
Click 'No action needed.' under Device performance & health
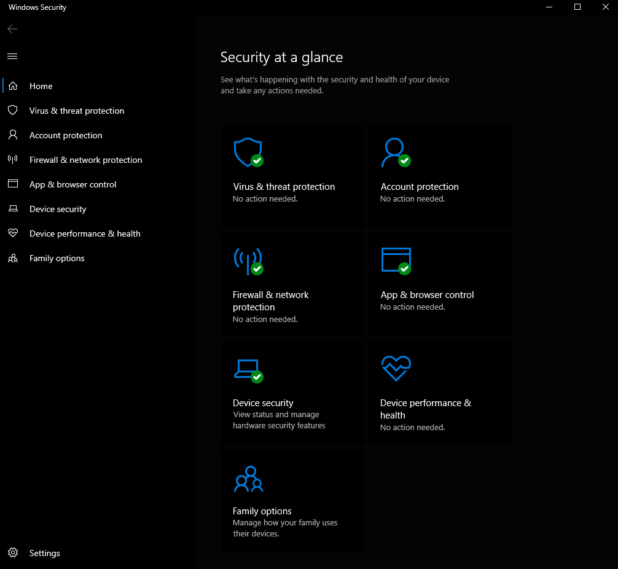[413, 427]
